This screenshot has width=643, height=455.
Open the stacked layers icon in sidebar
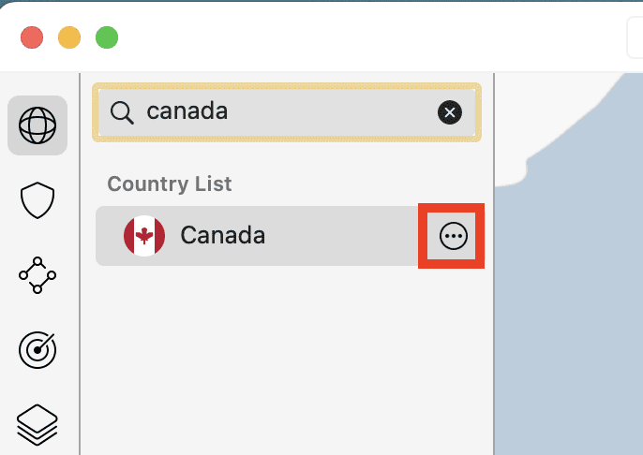pyautogui.click(x=37, y=424)
